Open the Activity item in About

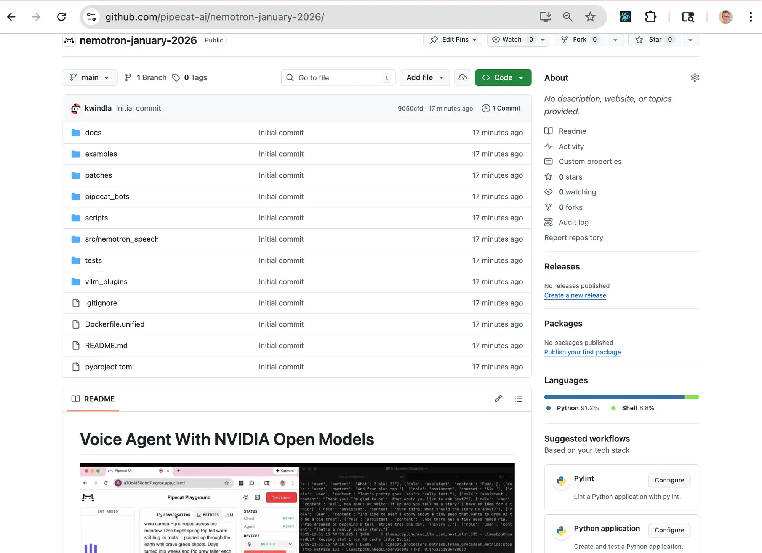[571, 146]
